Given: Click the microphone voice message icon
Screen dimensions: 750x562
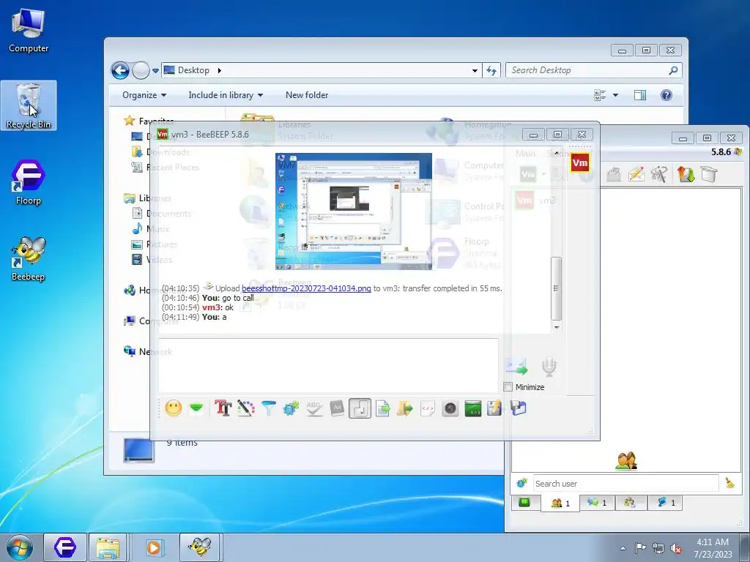Looking at the screenshot, I should [549, 367].
